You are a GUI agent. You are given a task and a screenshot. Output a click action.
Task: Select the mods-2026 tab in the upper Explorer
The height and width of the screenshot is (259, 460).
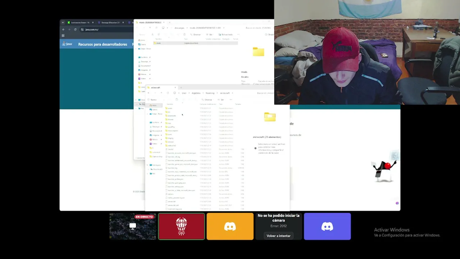tap(150, 23)
